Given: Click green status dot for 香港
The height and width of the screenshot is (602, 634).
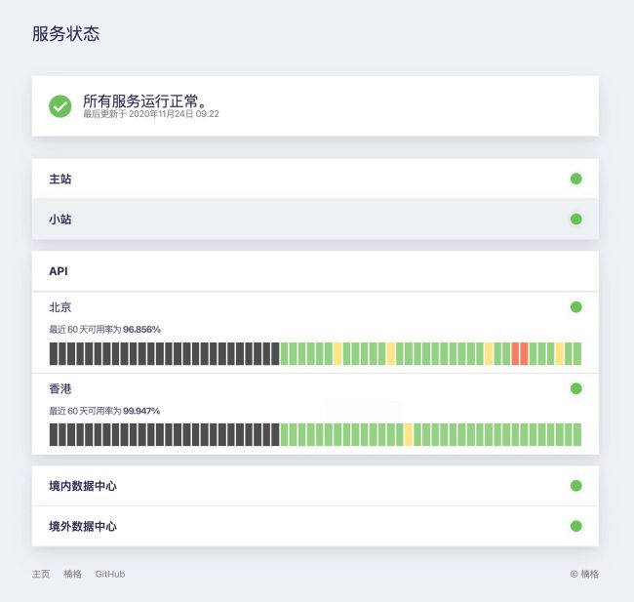Looking at the screenshot, I should click(x=575, y=388).
